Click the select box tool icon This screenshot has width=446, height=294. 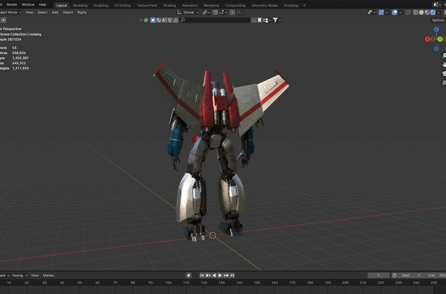[x=3, y=20]
